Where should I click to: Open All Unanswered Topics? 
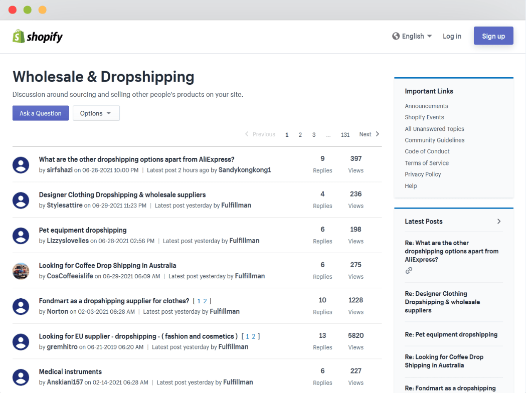[434, 129]
